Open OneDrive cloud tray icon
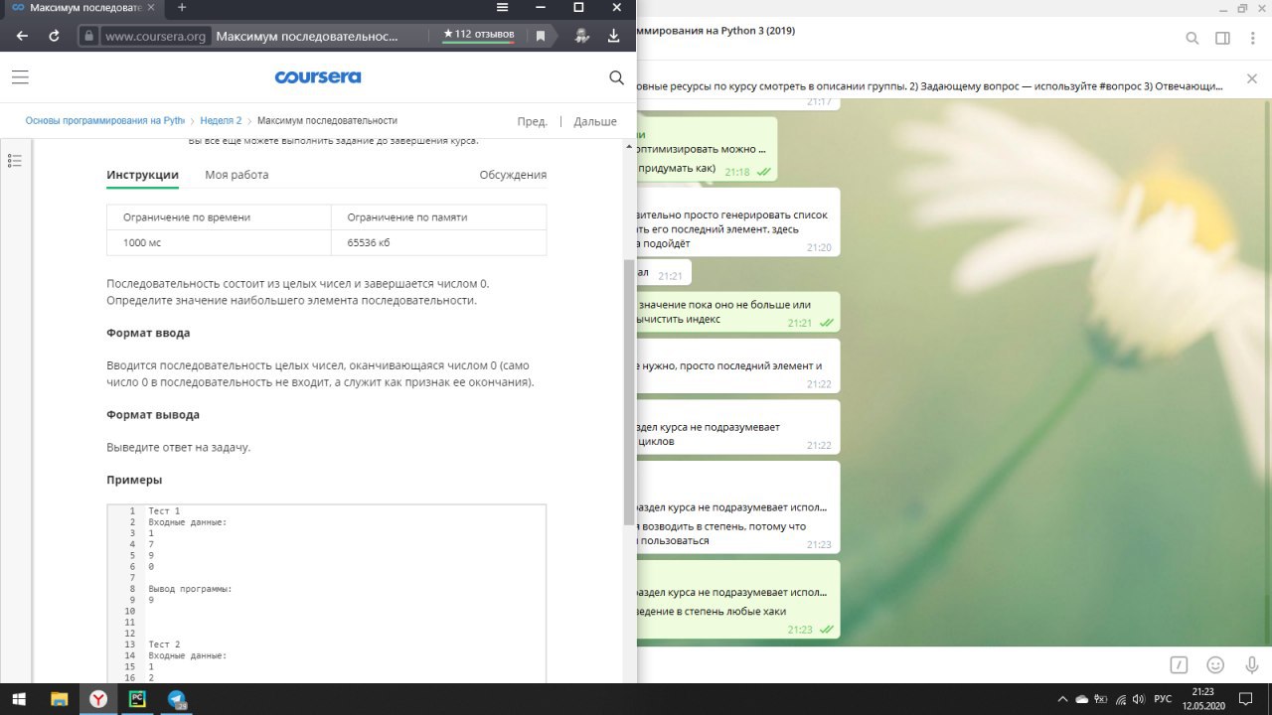 click(x=1082, y=699)
